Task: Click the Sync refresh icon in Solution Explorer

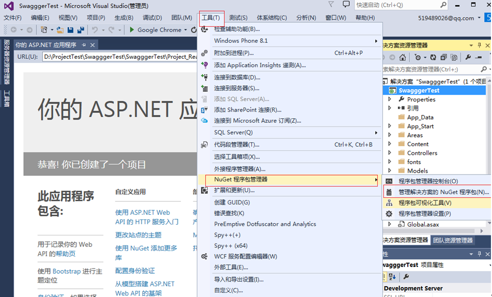Action: (433, 57)
